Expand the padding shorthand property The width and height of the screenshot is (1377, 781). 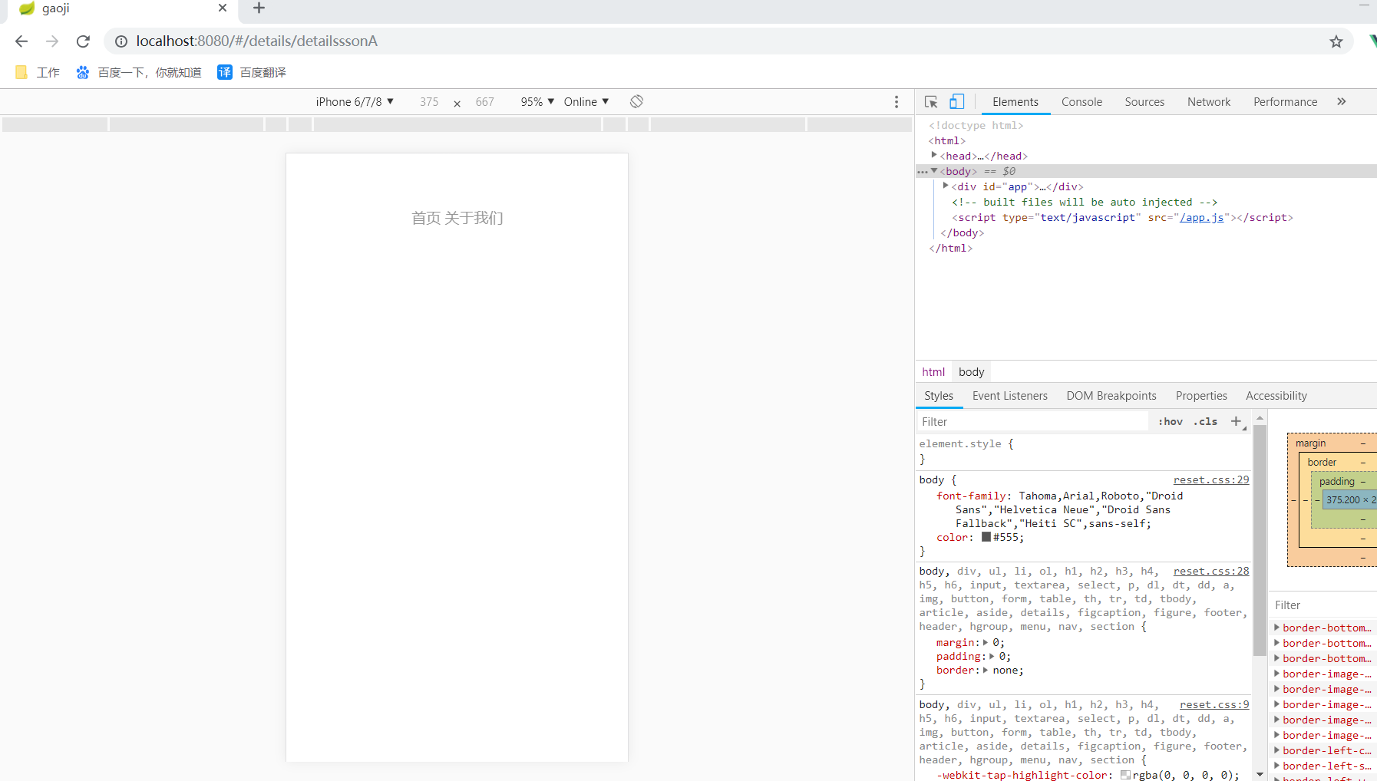point(992,657)
